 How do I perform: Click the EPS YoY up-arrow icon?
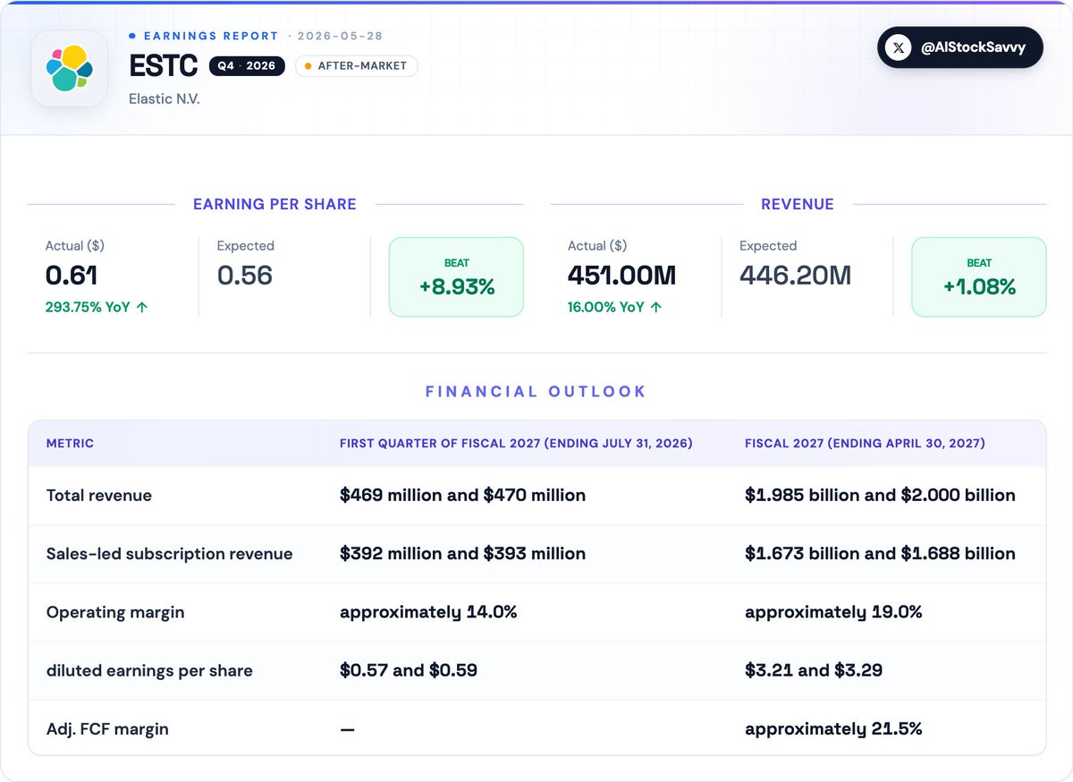pos(142,307)
